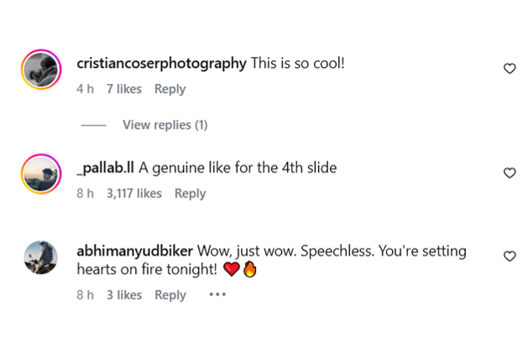
Task: Open _pallab.ll's profile avatar
Action: pyautogui.click(x=40, y=174)
